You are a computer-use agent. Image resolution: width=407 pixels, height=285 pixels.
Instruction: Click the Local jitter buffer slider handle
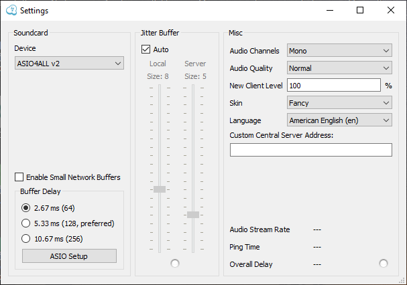[160, 189]
